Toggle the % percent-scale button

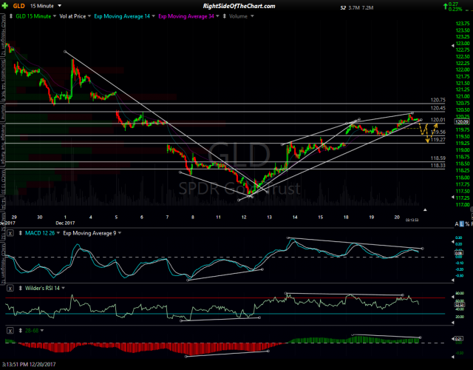tap(467, 223)
